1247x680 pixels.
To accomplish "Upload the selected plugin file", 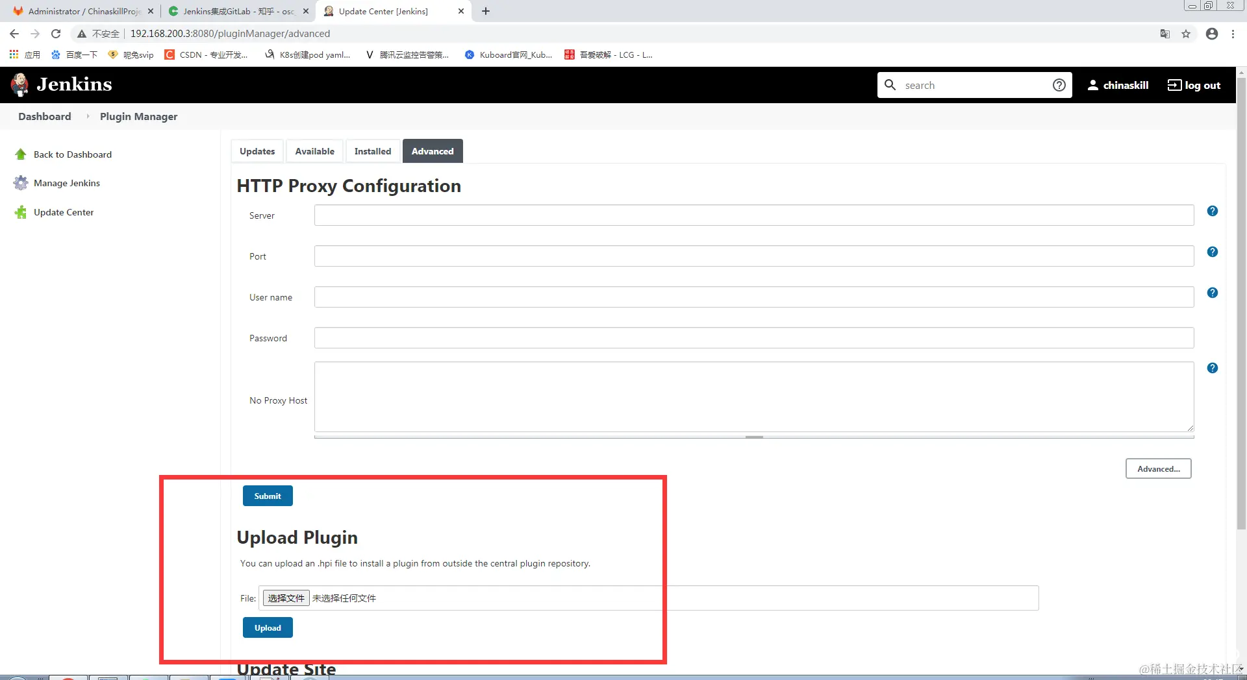I will pyautogui.click(x=268, y=627).
